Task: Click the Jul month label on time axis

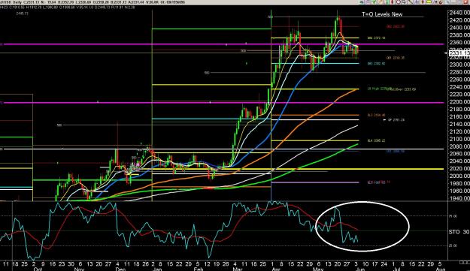Action: click(x=397, y=269)
